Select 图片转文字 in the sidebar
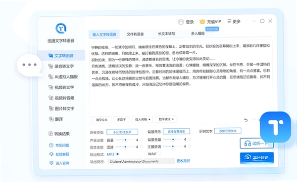 tap(61, 109)
